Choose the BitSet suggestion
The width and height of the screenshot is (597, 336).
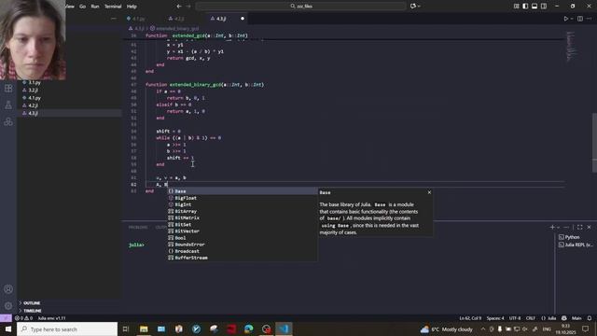[x=242, y=225]
